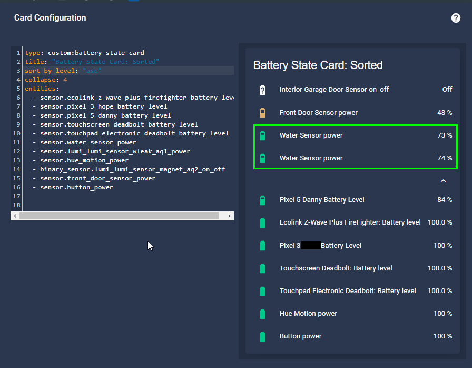Click the Front Door Sensor orange battery icon
Viewport: 472px width, 368px height.
(x=262, y=113)
